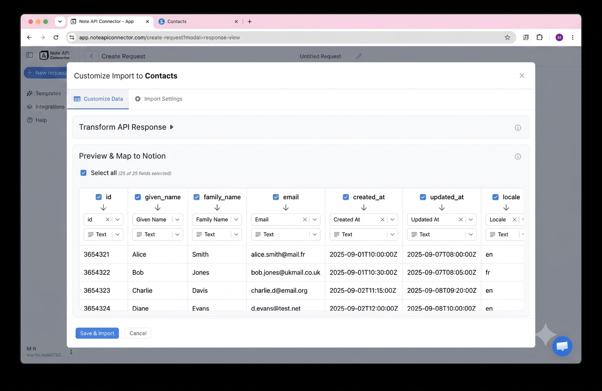Go back in browser history
Viewport: 602px width, 391px height.
pyautogui.click(x=29, y=38)
